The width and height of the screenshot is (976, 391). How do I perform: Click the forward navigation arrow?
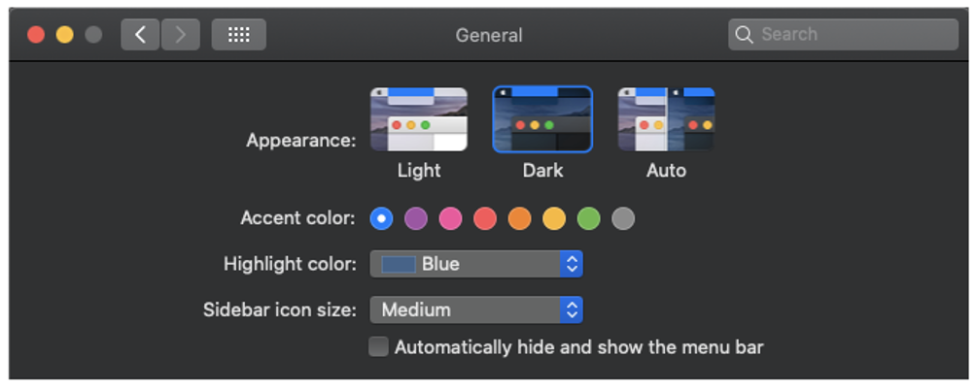point(180,35)
